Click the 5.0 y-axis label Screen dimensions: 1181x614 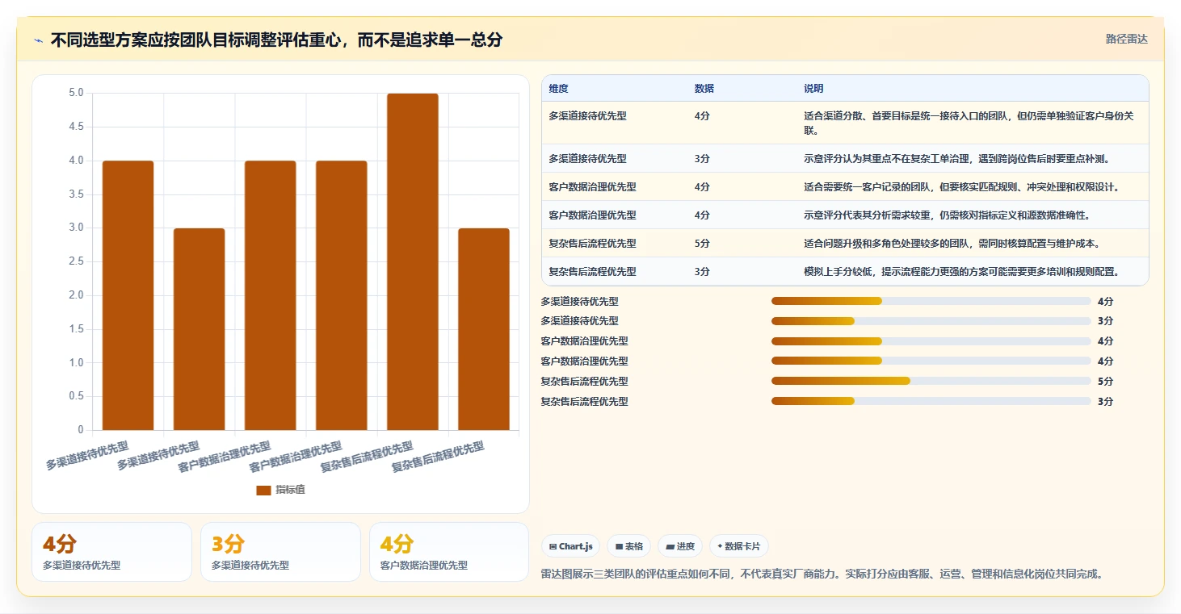pos(76,93)
